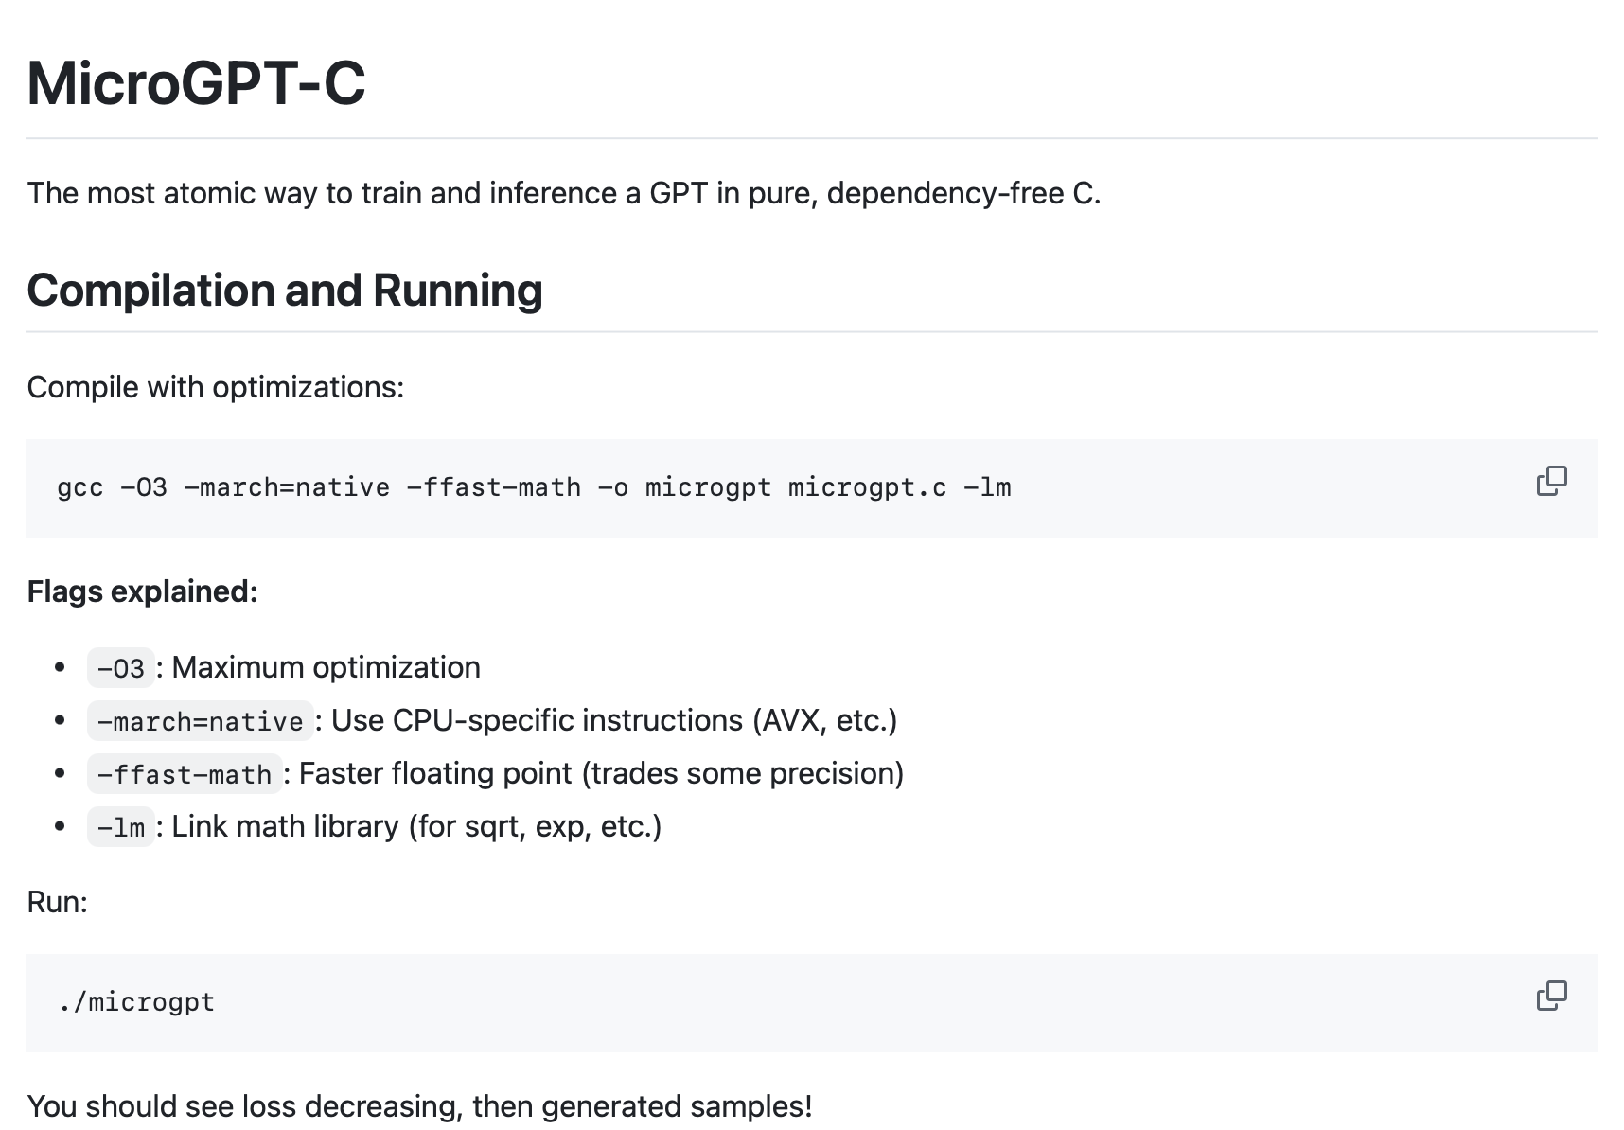The width and height of the screenshot is (1624, 1130).
Task: Click the 'Maximum optimization' description
Action: coord(326,668)
